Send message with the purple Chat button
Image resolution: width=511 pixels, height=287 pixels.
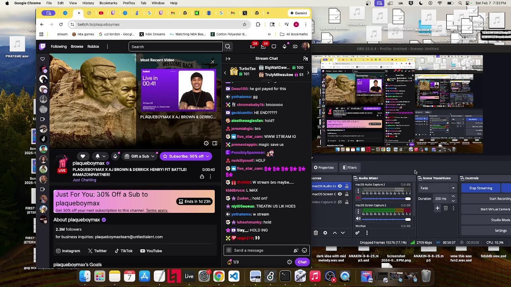click(x=302, y=262)
